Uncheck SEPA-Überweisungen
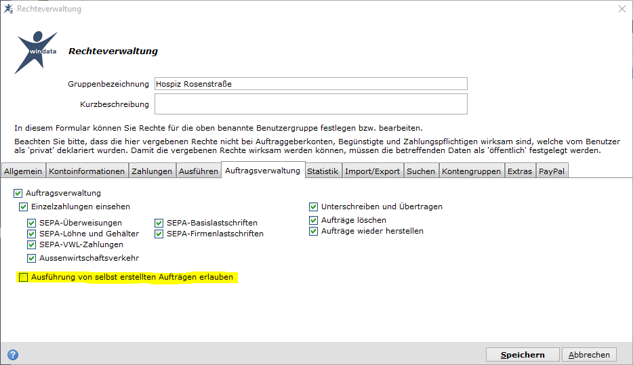 tap(31, 223)
